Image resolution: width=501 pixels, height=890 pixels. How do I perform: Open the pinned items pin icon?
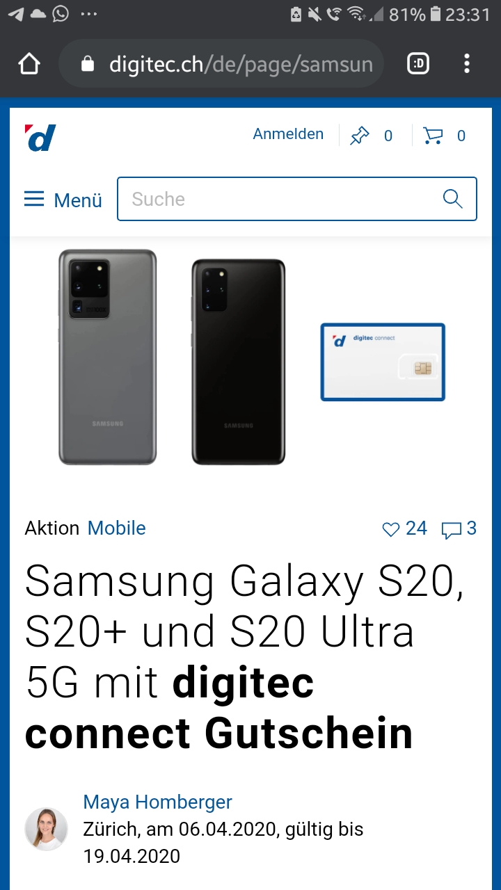(x=360, y=136)
